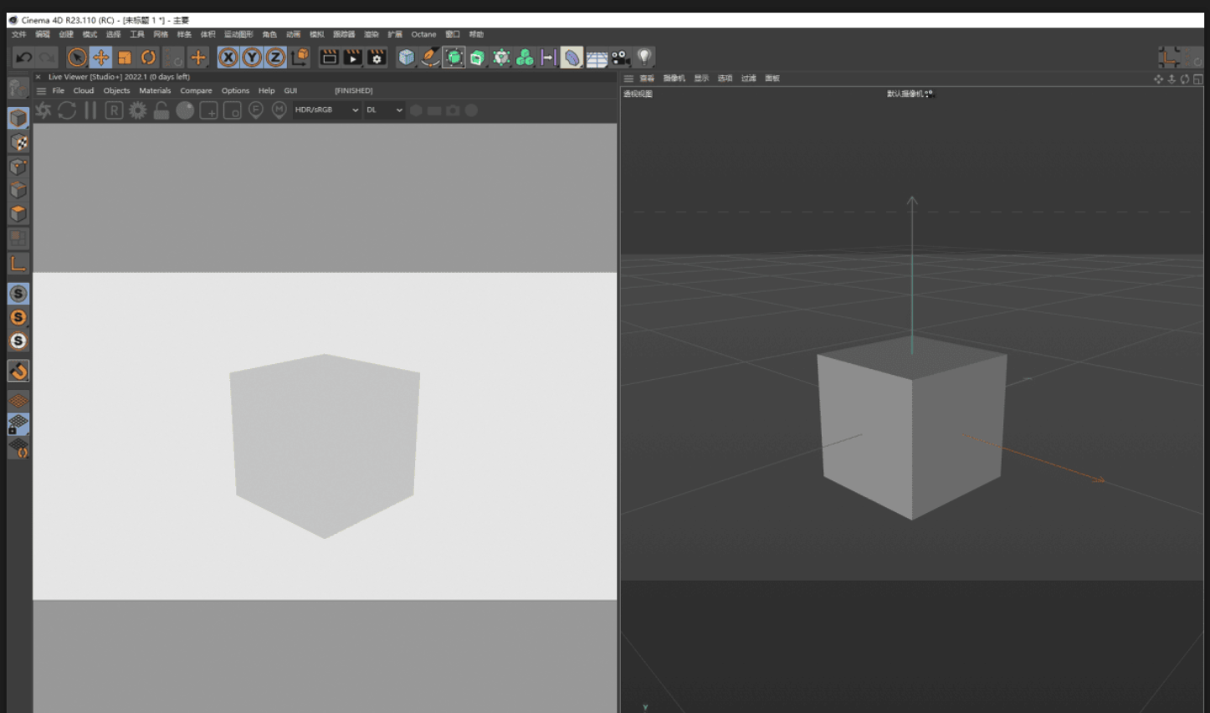Open Live Viewer Materials menu
Viewport: 1210px width, 713px height.
155,90
